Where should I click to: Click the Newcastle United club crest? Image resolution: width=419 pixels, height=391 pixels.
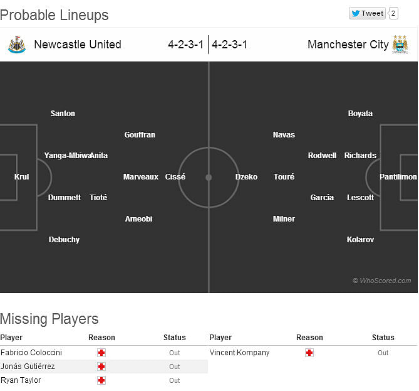tap(17, 45)
